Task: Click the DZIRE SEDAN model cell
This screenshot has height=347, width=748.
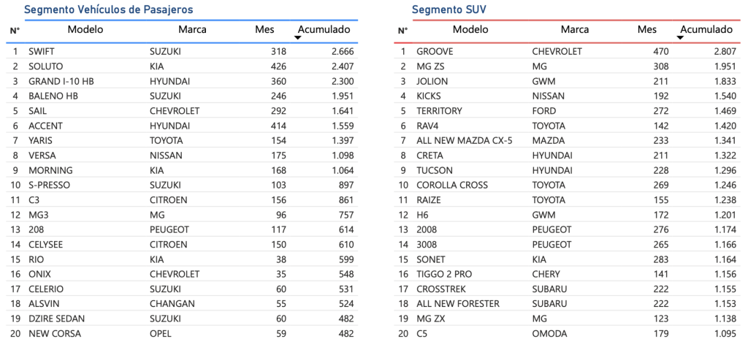Action: pos(56,319)
